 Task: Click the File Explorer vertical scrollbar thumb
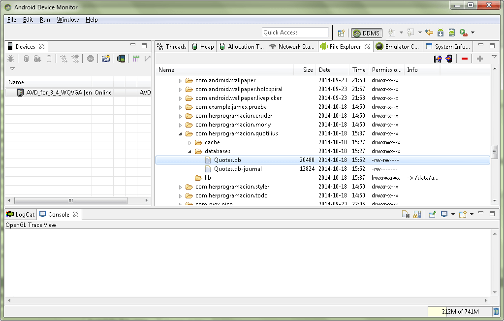pos(494,152)
